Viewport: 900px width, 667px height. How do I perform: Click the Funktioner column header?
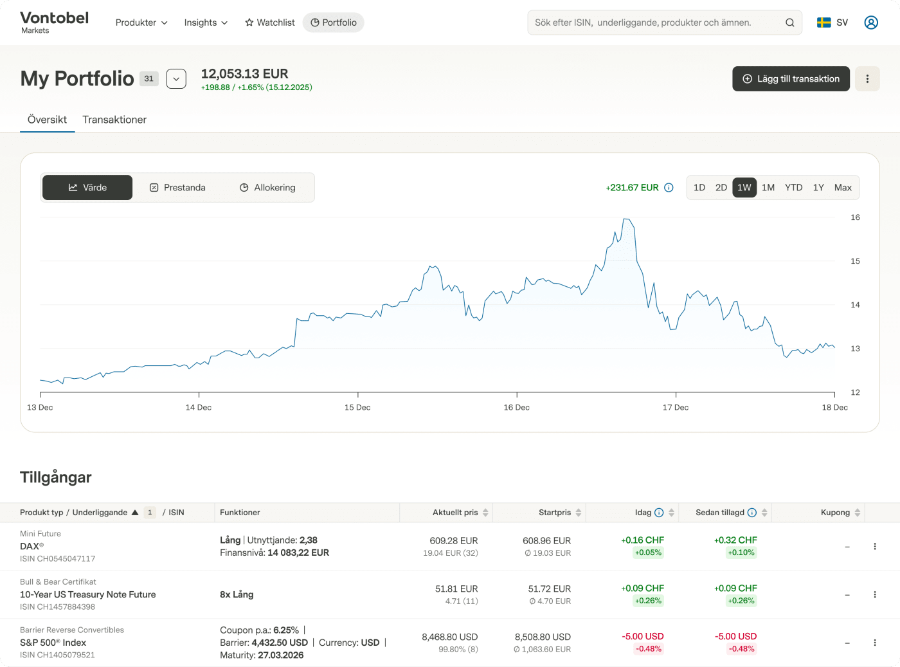point(240,513)
